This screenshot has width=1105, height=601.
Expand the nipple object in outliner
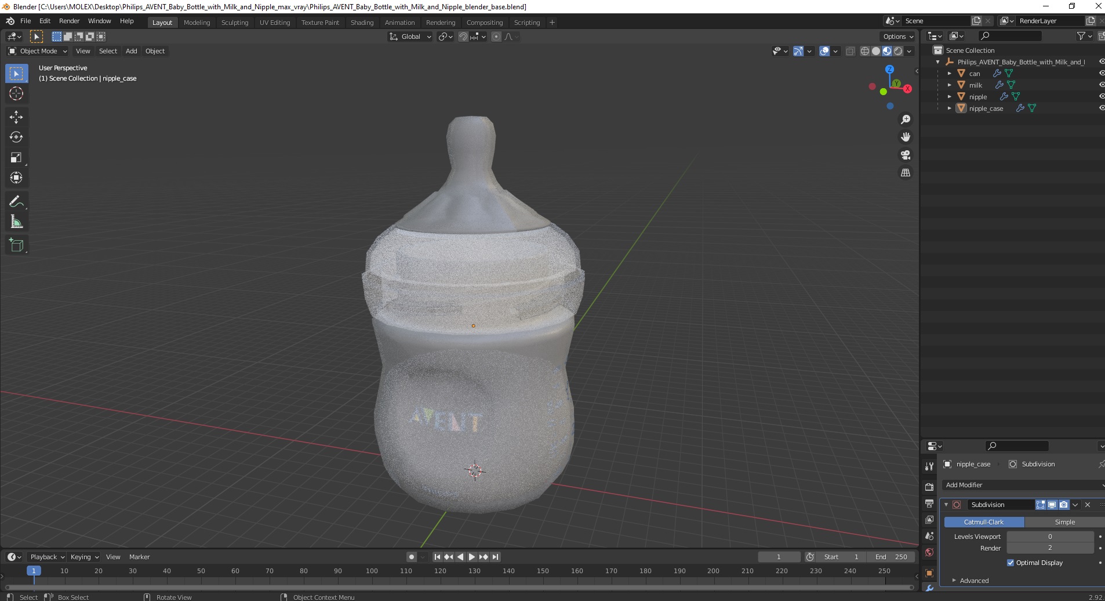(x=949, y=97)
